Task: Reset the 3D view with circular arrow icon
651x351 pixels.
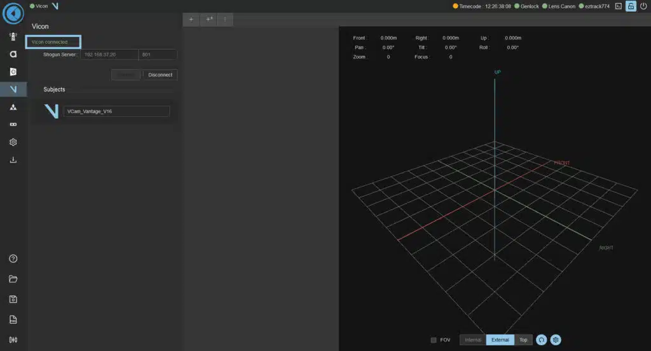Action: pyautogui.click(x=542, y=340)
